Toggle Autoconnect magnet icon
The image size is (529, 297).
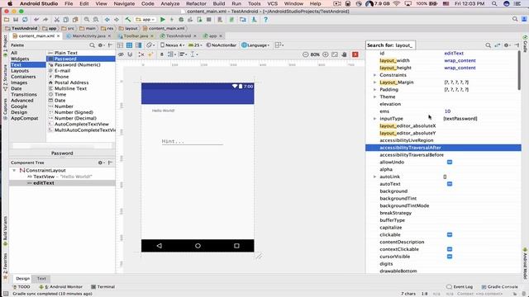[x=130, y=54]
